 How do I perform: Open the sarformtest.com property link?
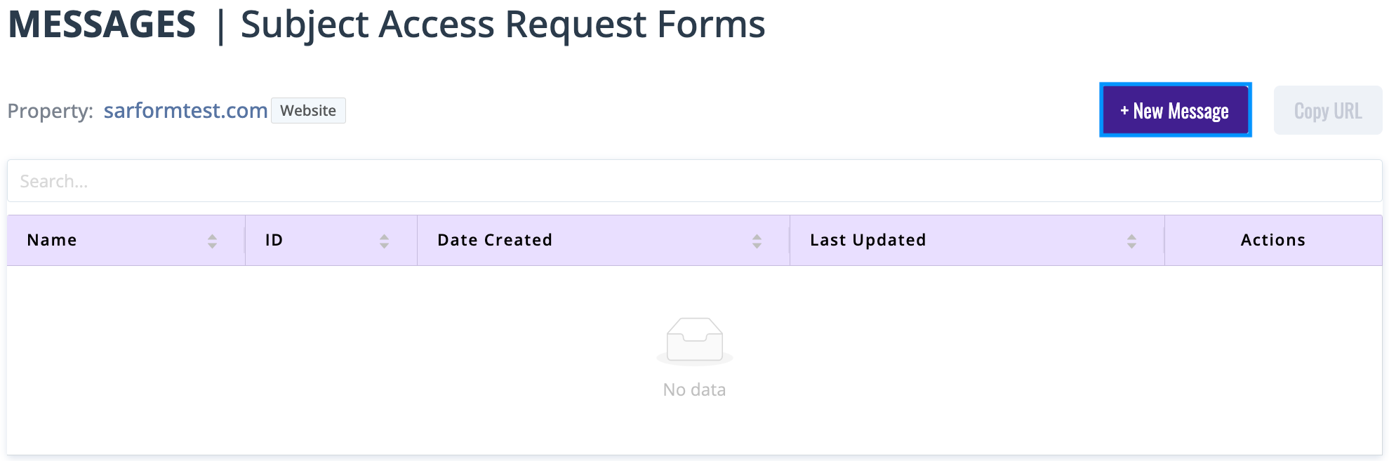click(x=185, y=110)
